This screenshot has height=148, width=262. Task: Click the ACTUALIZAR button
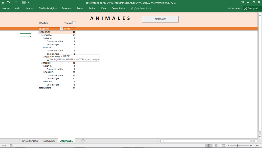160,19
